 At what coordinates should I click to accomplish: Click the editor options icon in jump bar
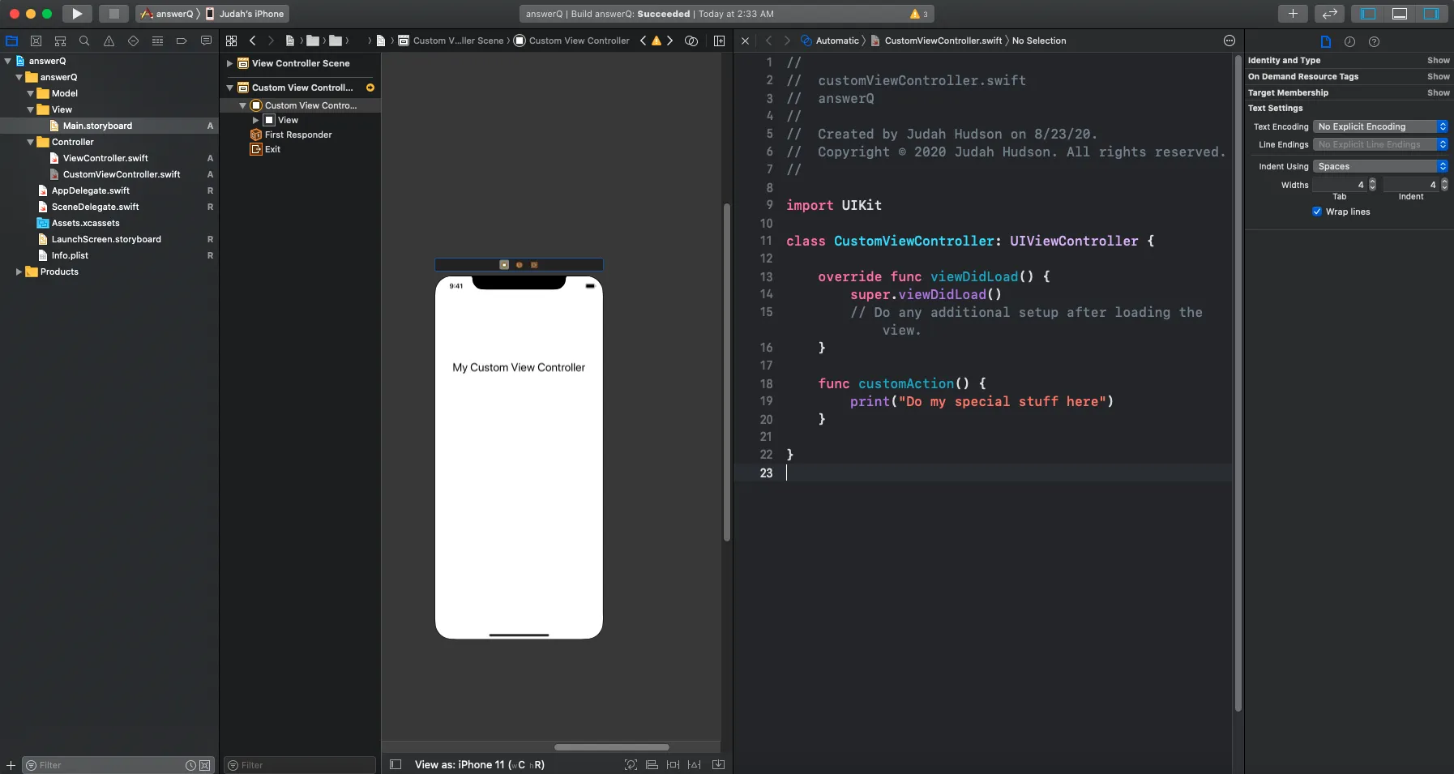(x=1229, y=41)
